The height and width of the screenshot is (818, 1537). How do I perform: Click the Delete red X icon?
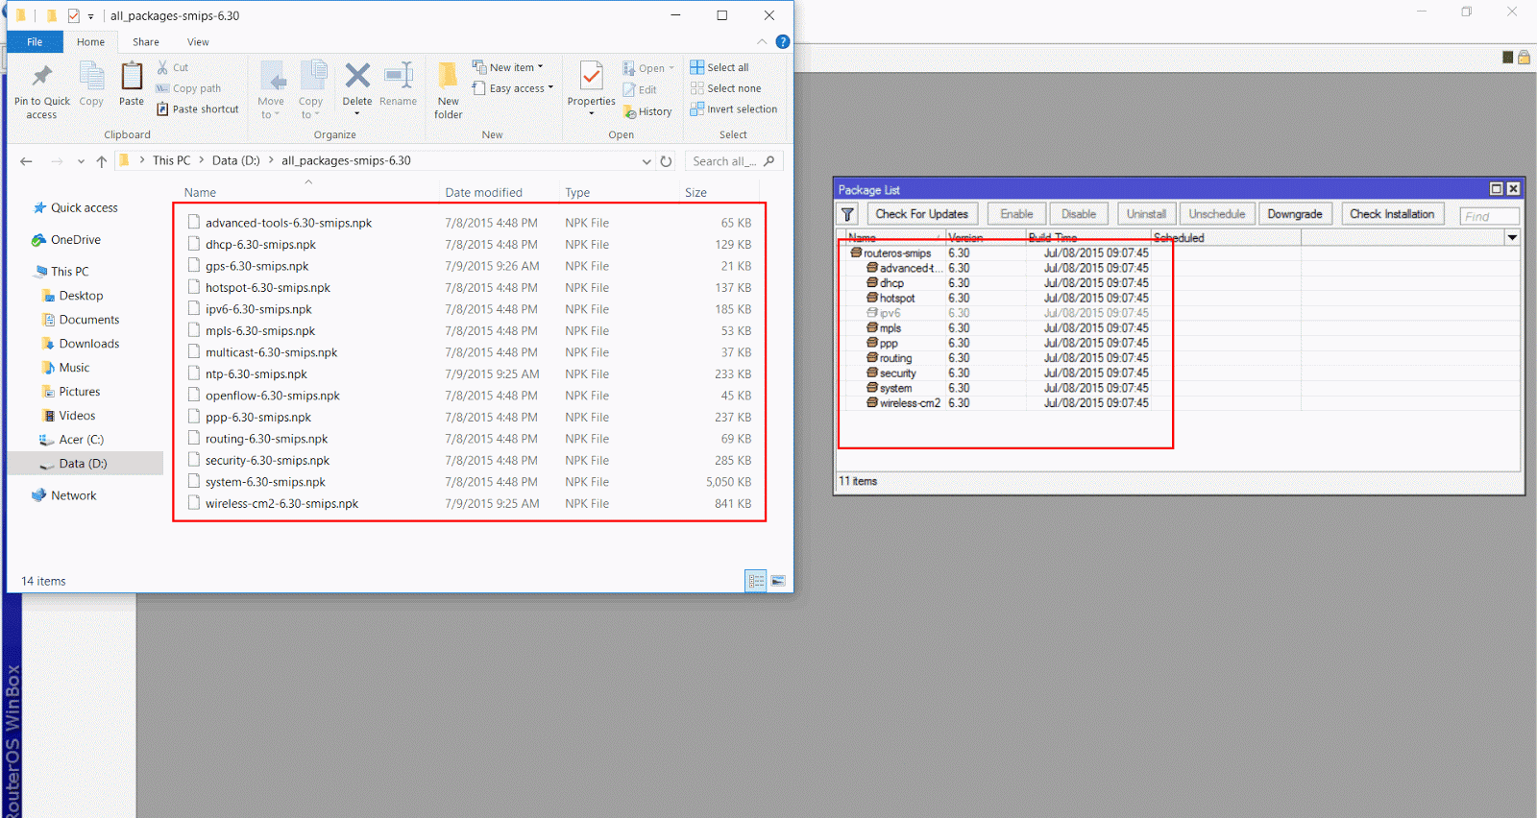[x=357, y=76]
